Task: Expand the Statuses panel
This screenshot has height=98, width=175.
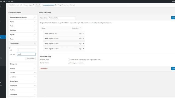Action: (x=23, y=73)
